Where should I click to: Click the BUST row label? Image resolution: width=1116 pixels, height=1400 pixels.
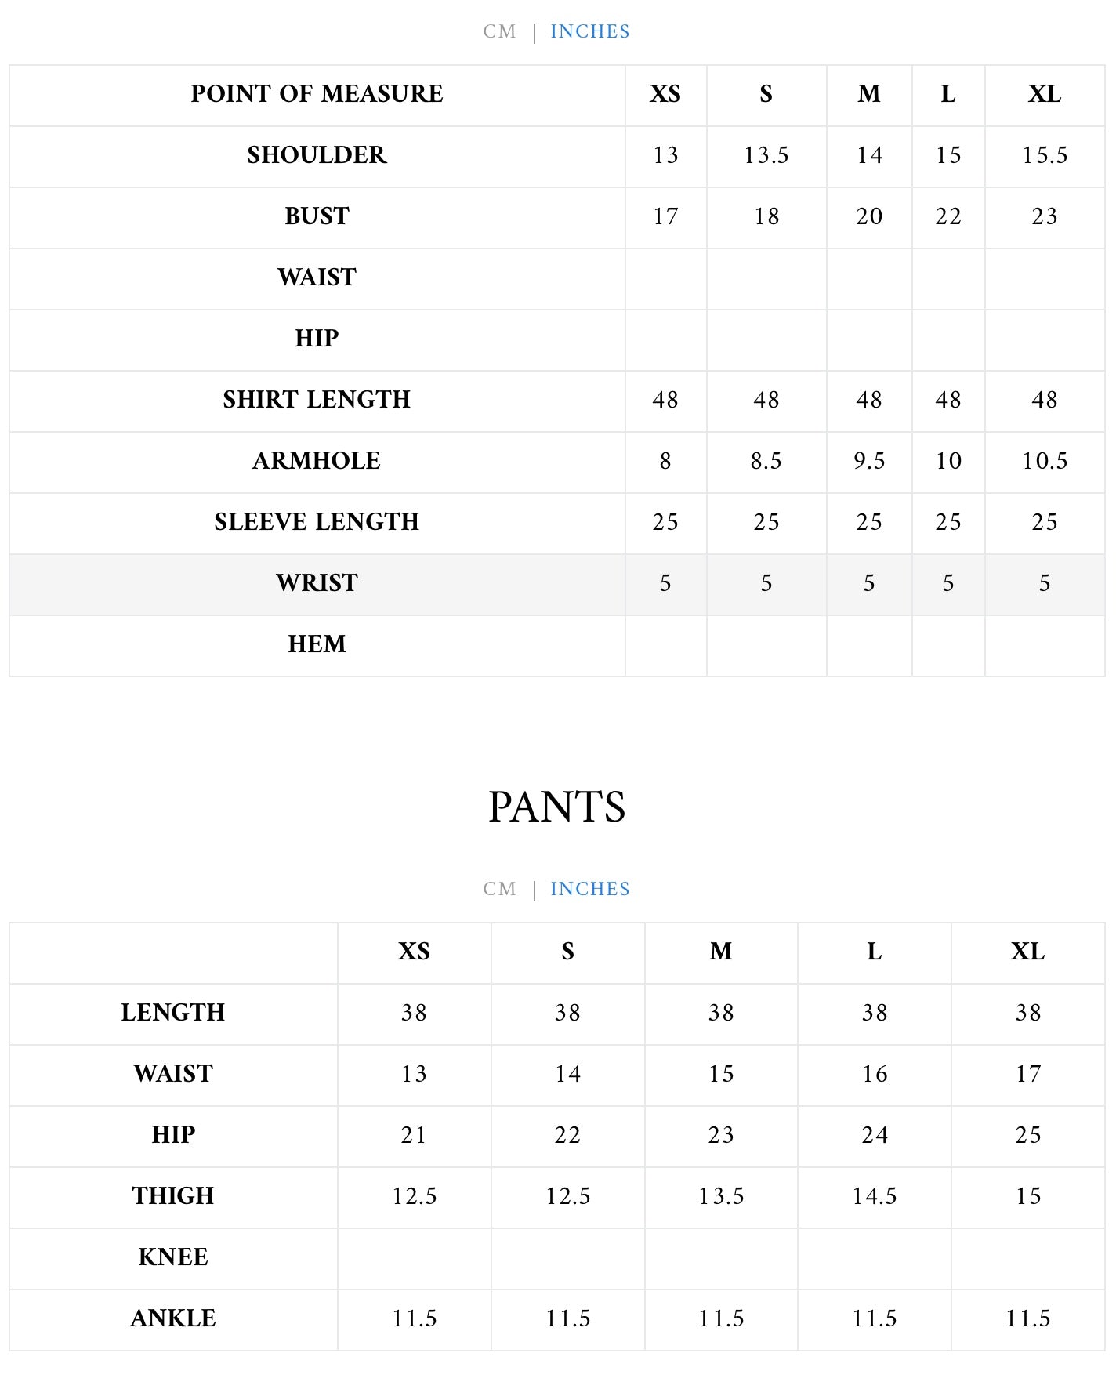(317, 216)
